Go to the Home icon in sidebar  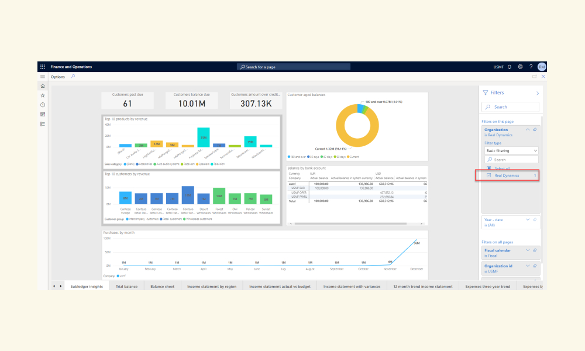(43, 86)
